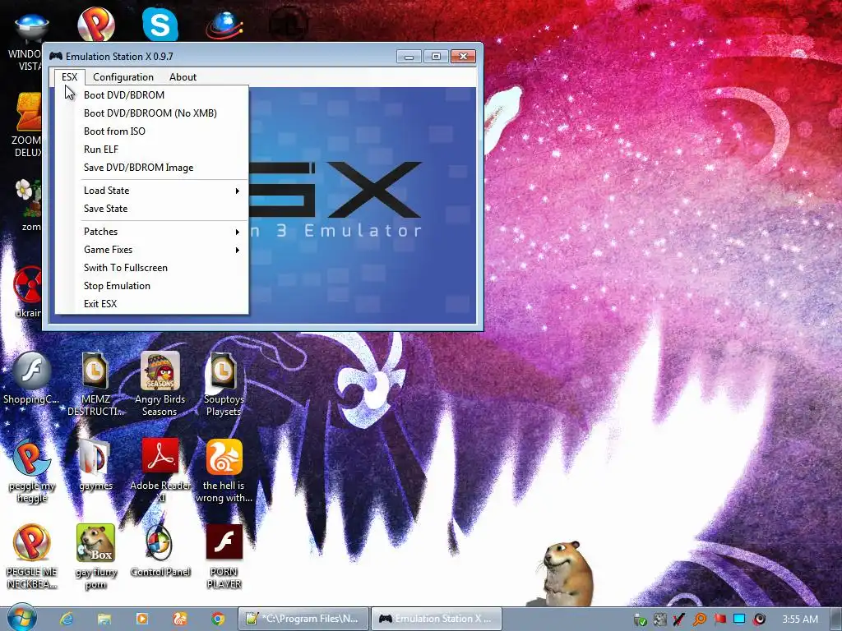This screenshot has height=631, width=842.
Task: Select the globe with orbit ring desktop icon
Action: (x=224, y=25)
